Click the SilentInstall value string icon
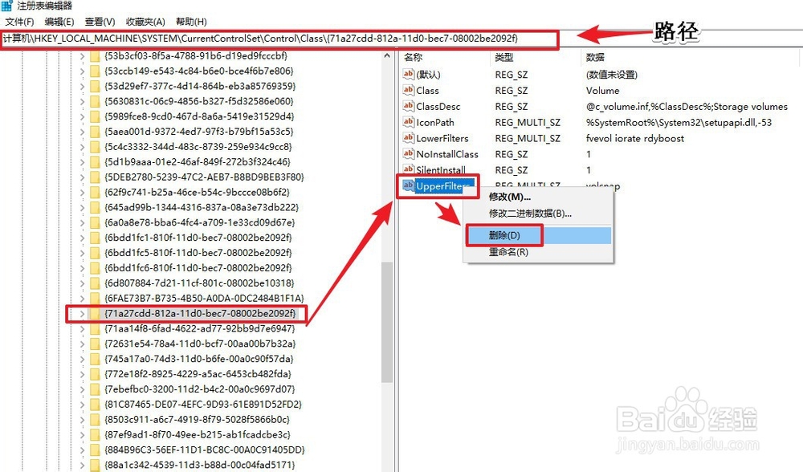The image size is (803, 472). 408,169
